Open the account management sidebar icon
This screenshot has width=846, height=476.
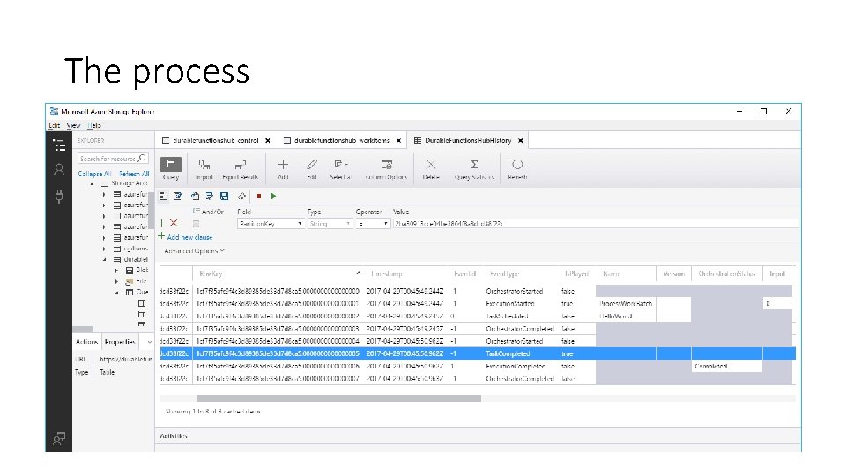click(59, 169)
